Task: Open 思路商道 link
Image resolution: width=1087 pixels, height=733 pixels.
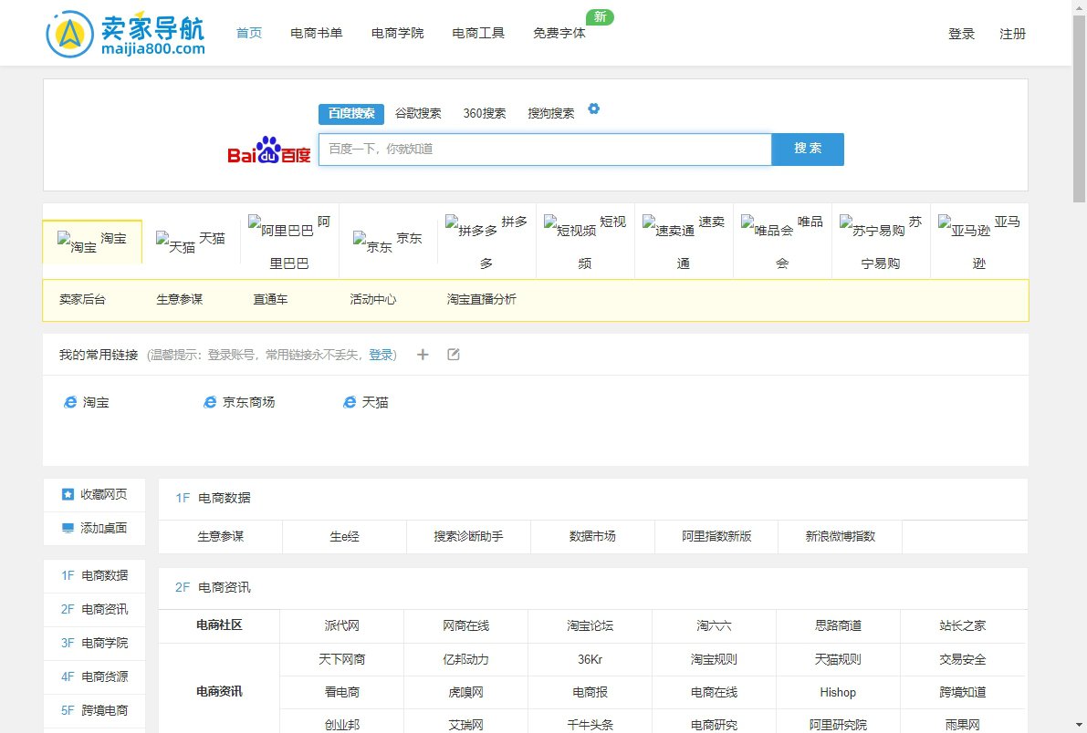Action: [x=838, y=625]
